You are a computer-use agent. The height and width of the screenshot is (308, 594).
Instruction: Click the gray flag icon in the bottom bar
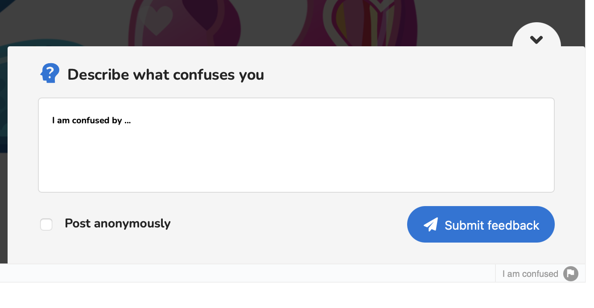tap(571, 273)
